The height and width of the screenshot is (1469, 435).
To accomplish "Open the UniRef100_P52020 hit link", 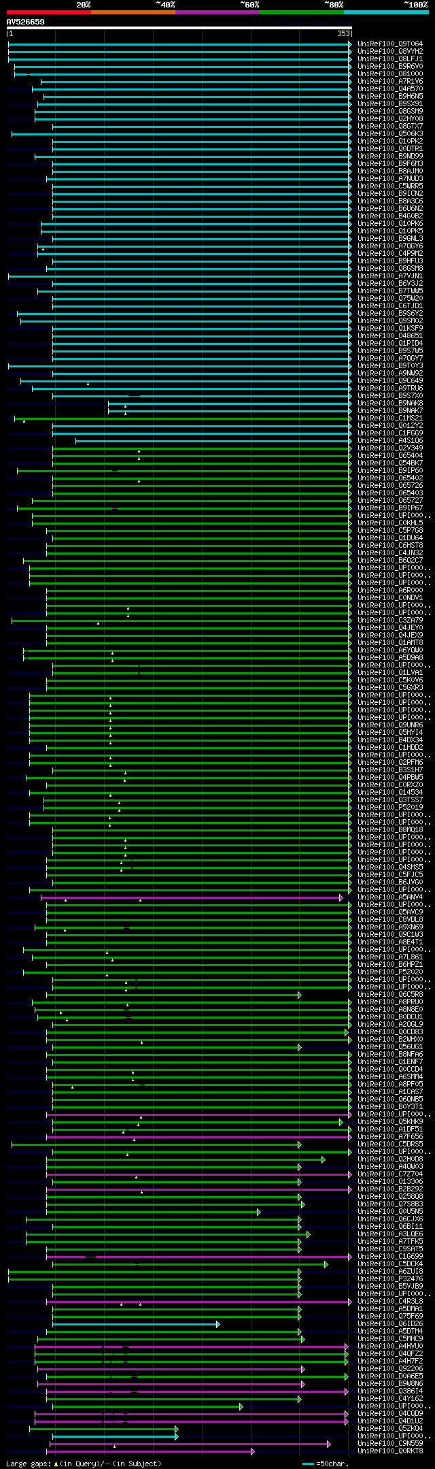I will click(390, 972).
